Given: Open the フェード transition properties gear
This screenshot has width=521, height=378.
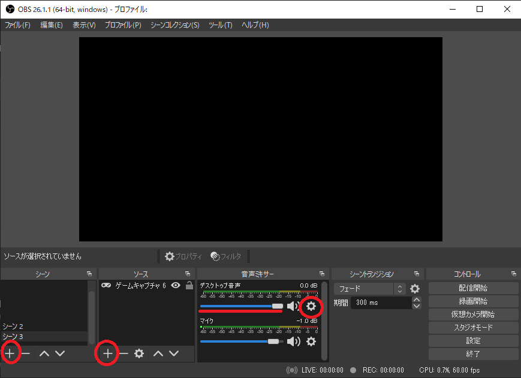Looking at the screenshot, I should coord(415,289).
